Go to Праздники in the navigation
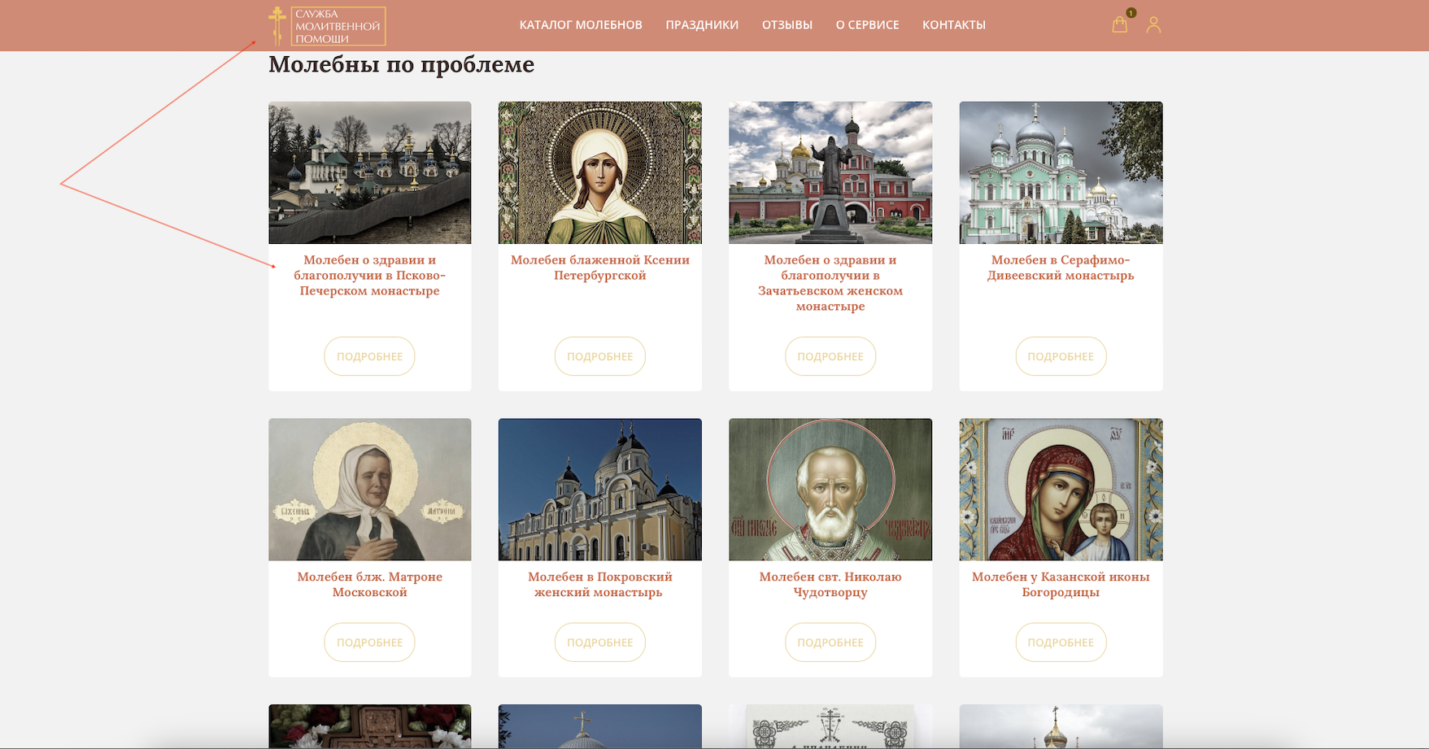 pyautogui.click(x=702, y=25)
